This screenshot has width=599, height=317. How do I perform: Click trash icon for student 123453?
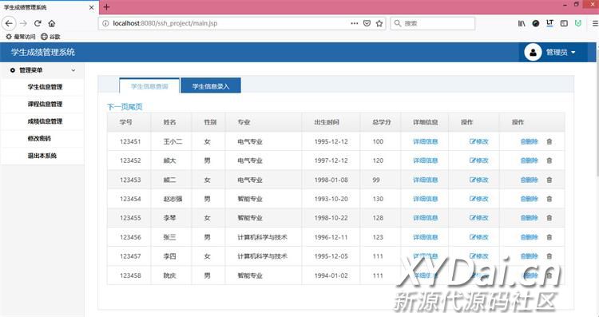point(549,180)
